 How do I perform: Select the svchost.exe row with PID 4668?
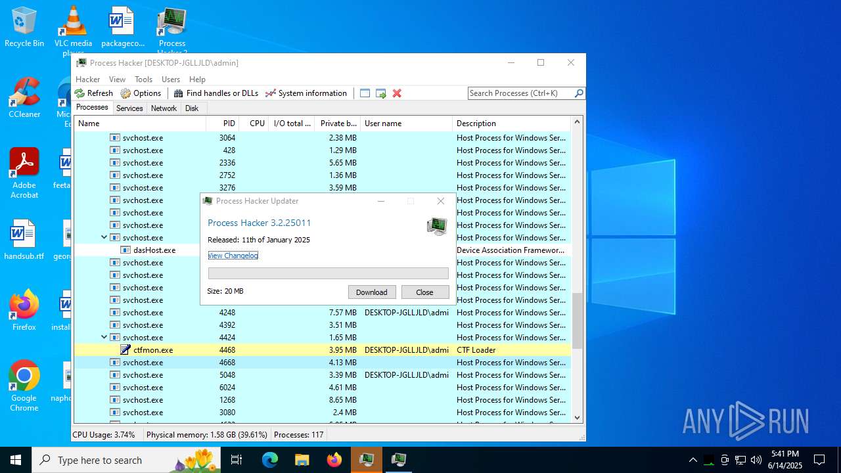(x=322, y=363)
